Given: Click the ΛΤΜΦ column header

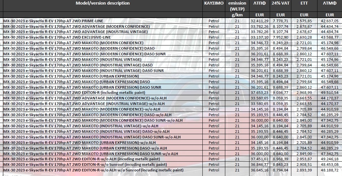Looking at the screenshot, I should coord(330,3).
